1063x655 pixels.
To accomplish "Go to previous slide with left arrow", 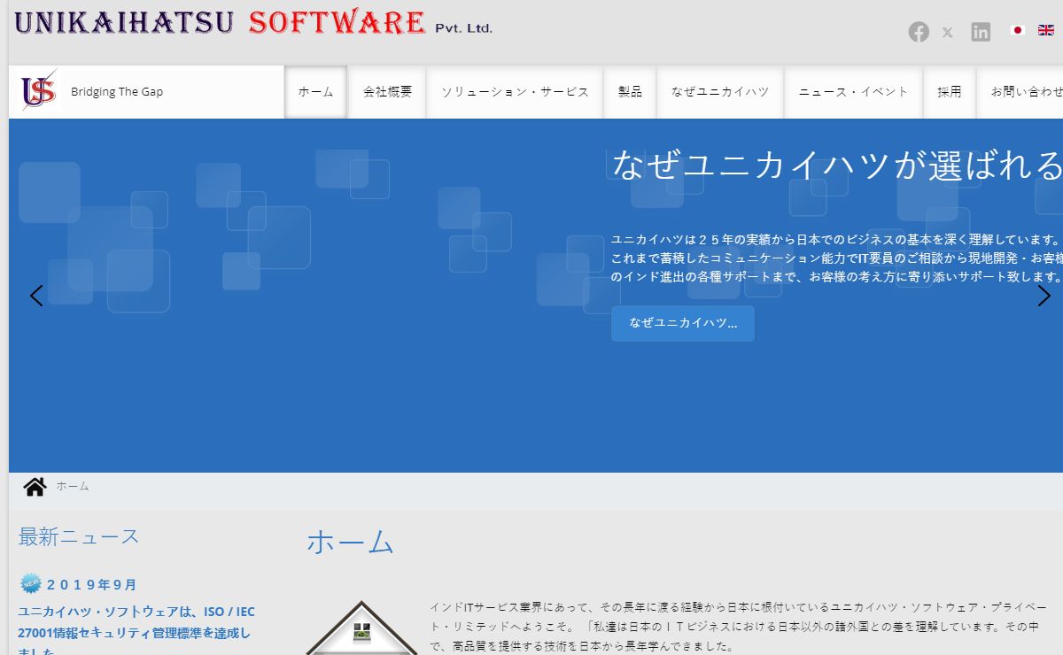I will click(36, 296).
